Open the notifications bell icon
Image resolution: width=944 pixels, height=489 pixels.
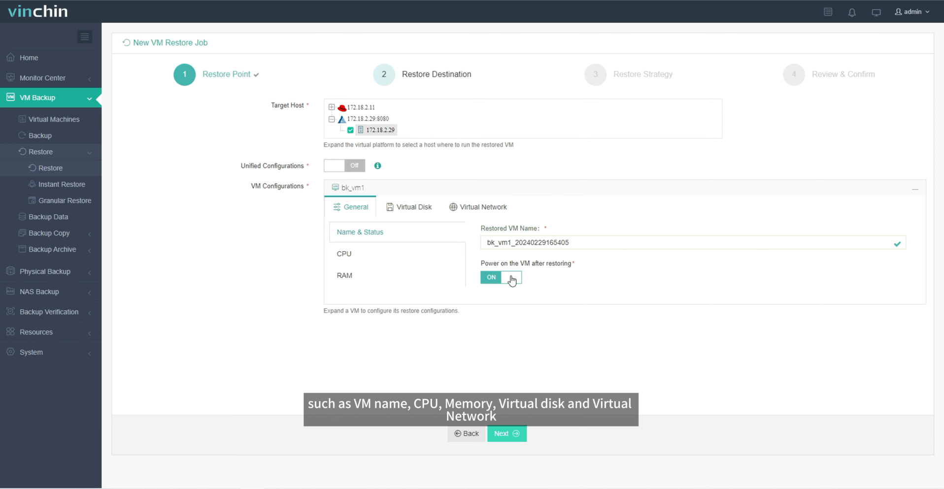[852, 12]
